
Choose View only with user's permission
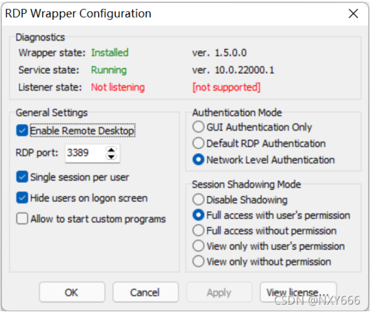(x=199, y=246)
